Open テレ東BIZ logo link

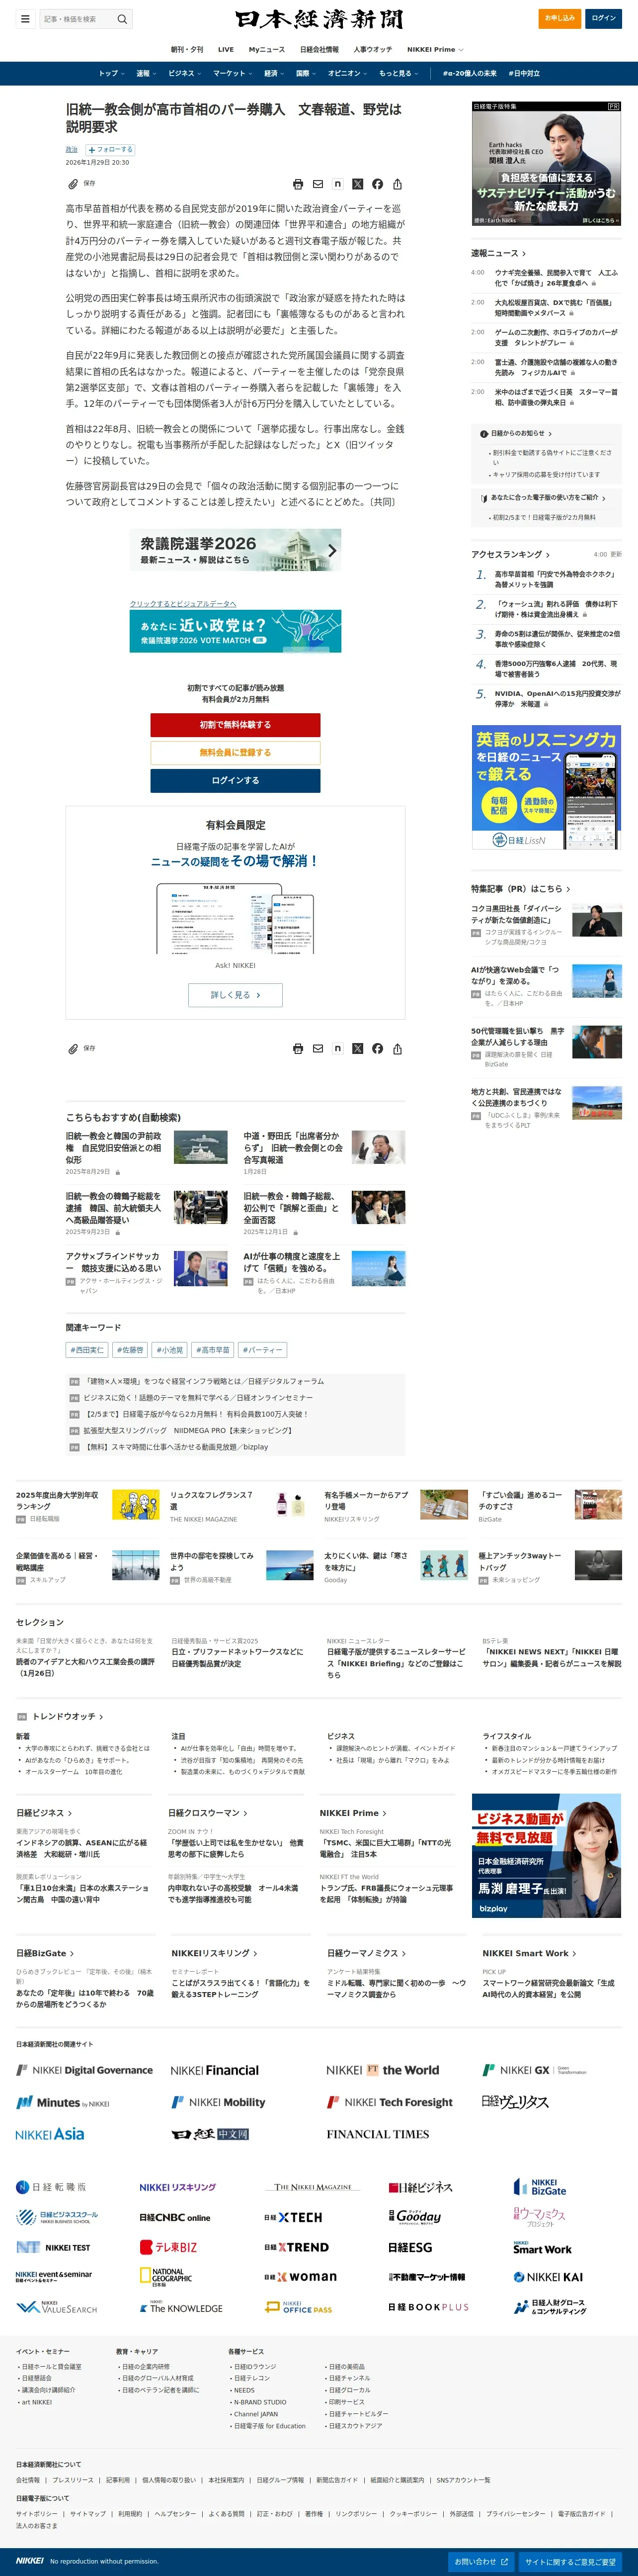pyautogui.click(x=168, y=2247)
